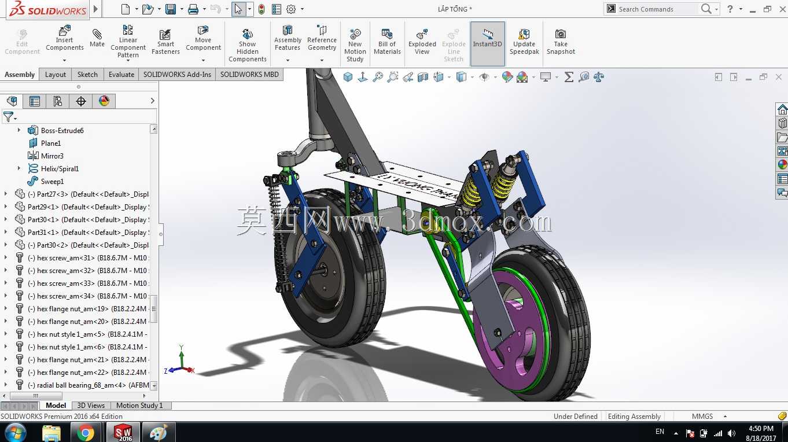Click the Reference Geometry tool
Viewport: 788px width, 442px height.
click(x=322, y=38)
